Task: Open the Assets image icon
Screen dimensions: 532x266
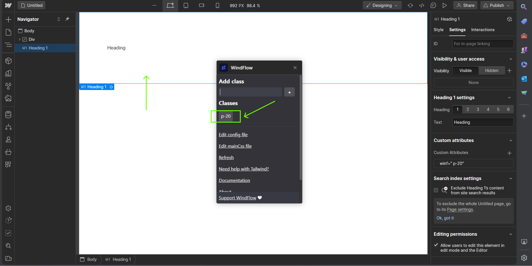Action: coord(8,99)
